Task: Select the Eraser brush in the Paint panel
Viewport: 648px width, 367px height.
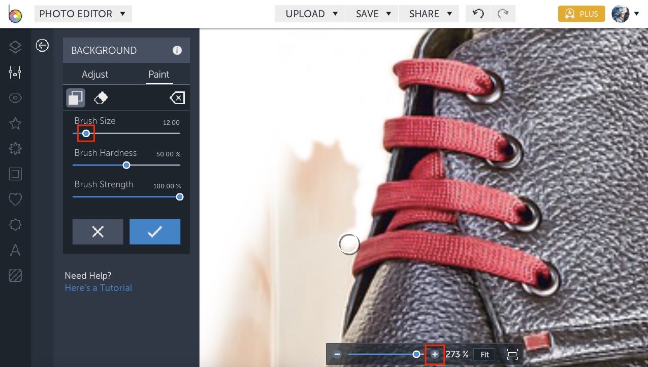Action: 100,97
